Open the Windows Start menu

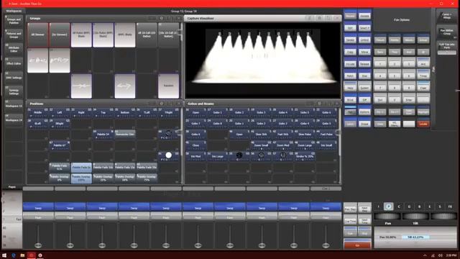[4, 255]
